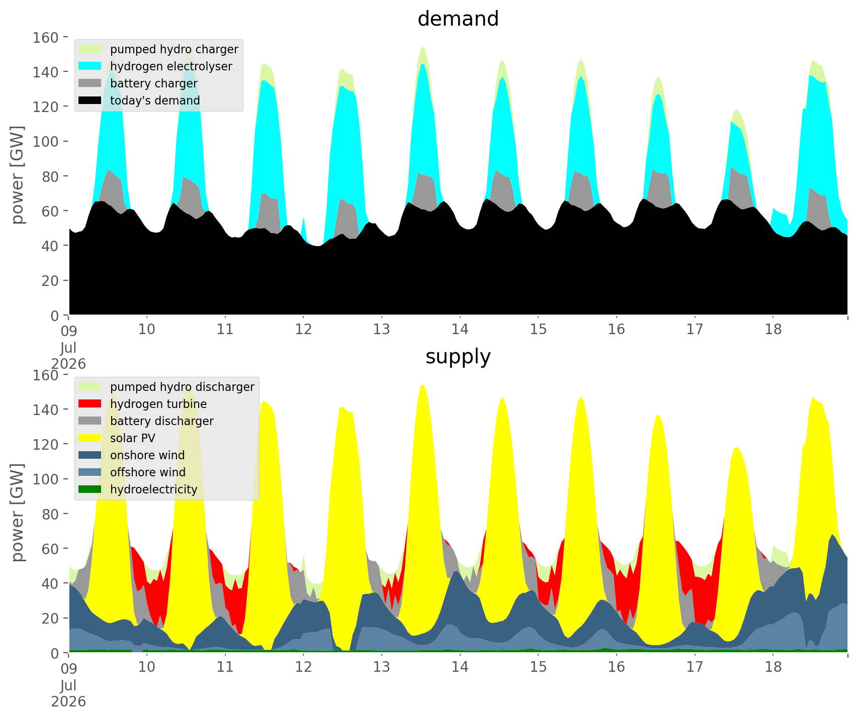This screenshot has height=719, width=858.
Task: Click the 20 y-axis tick on demand chart
Action: pos(50,280)
